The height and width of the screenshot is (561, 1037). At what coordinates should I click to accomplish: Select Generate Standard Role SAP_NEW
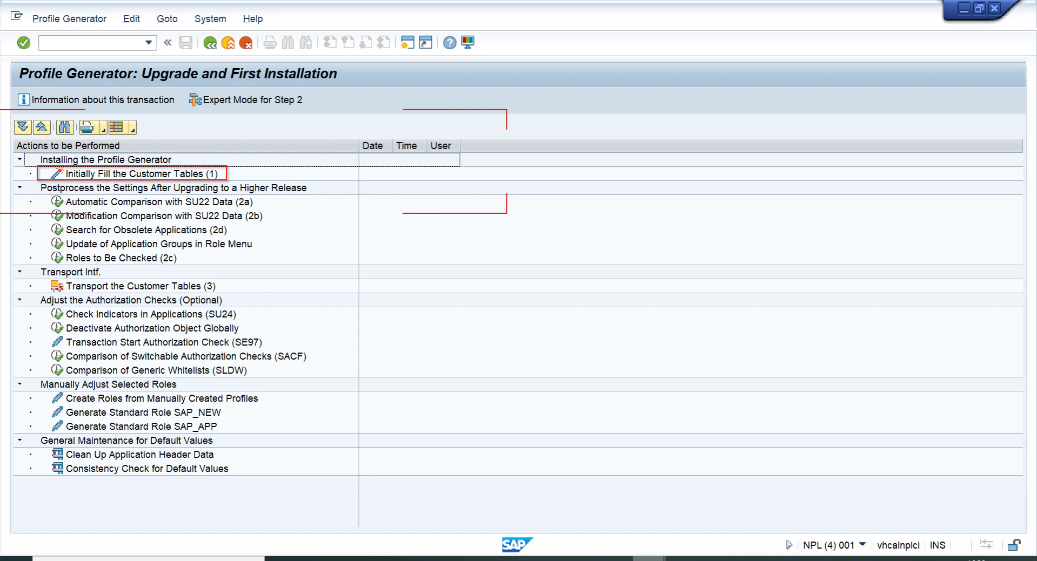pyautogui.click(x=143, y=413)
